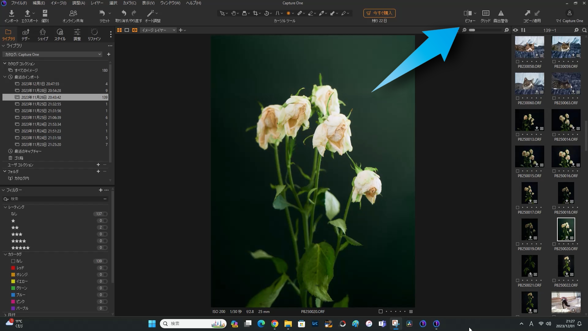Click viewer zoom-out magnifier icon
The width and height of the screenshot is (588, 331).
[464, 30]
